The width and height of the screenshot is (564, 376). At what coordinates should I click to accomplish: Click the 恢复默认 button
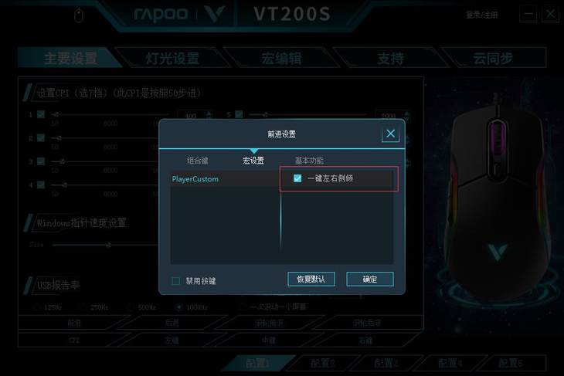(x=311, y=279)
